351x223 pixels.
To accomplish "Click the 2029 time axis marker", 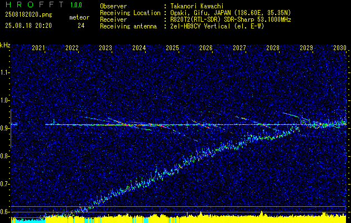I will tap(306, 48).
